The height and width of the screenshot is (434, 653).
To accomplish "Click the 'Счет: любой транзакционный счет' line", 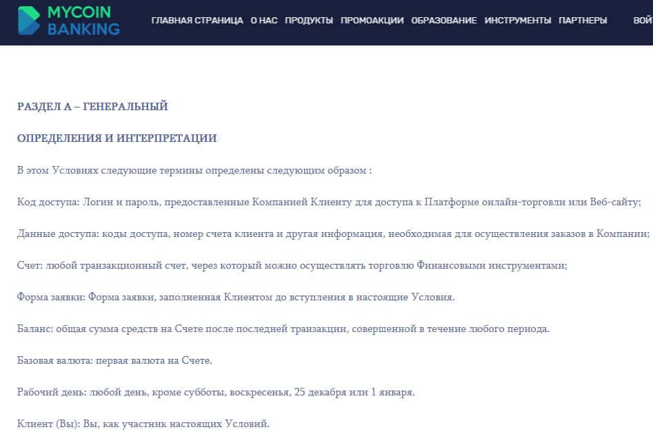I will click(x=292, y=265).
